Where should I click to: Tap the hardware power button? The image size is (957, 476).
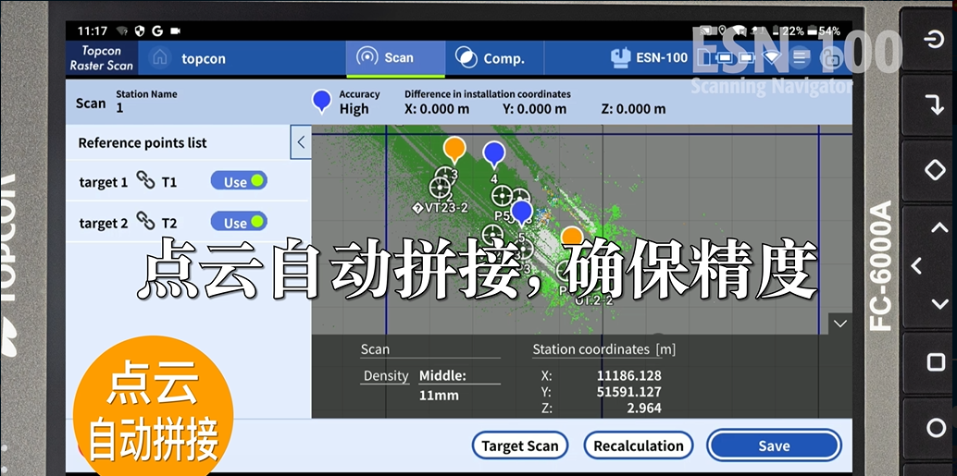[x=935, y=41]
